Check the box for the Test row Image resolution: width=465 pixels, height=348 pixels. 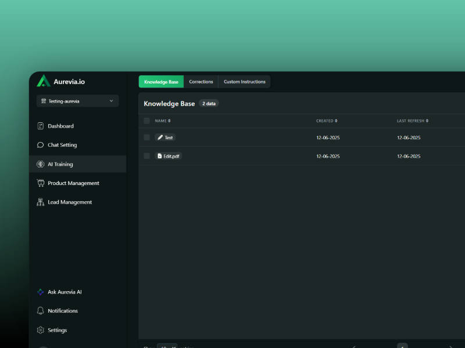(147, 137)
